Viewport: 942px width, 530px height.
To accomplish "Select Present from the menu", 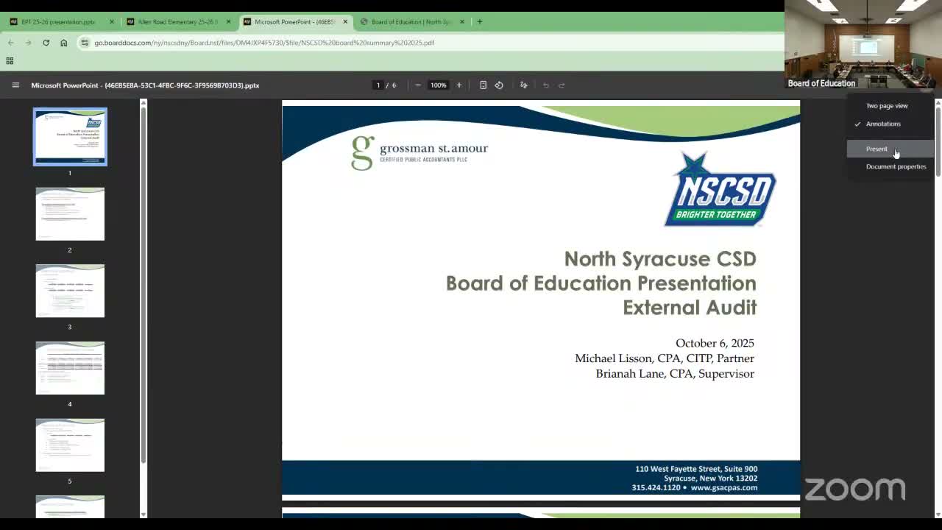I will (x=890, y=149).
